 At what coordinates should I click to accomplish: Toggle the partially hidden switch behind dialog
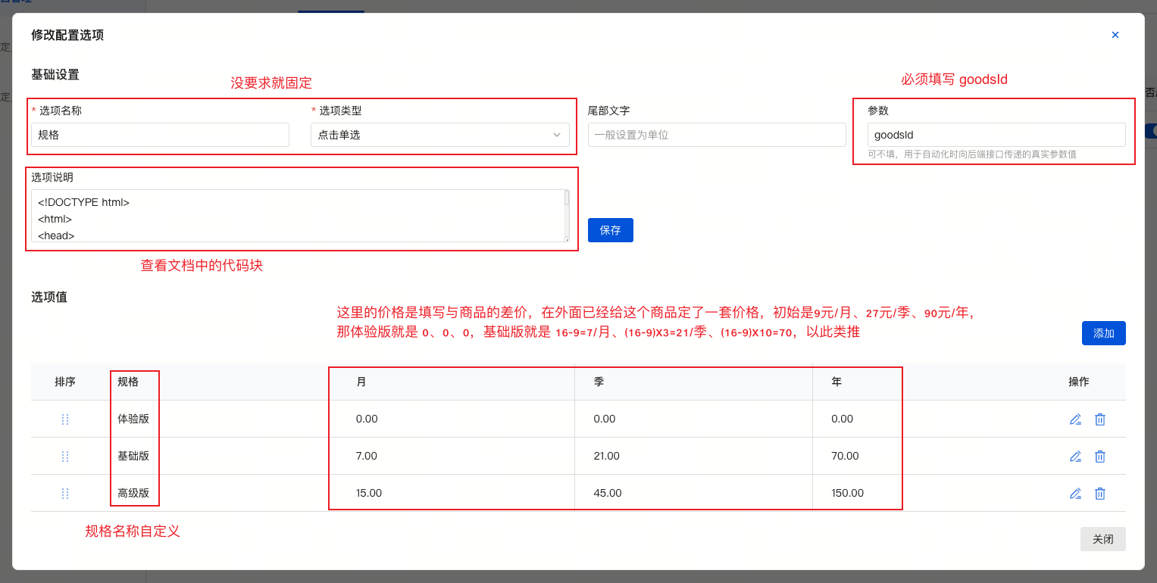(x=1151, y=131)
